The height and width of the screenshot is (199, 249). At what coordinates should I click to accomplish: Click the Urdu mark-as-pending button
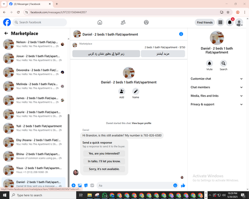point(106,54)
